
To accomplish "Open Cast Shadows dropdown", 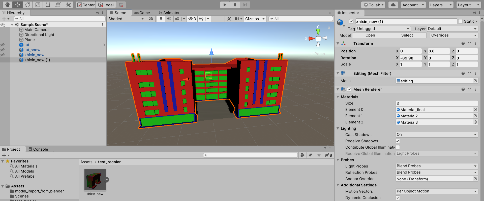I will (x=437, y=135).
